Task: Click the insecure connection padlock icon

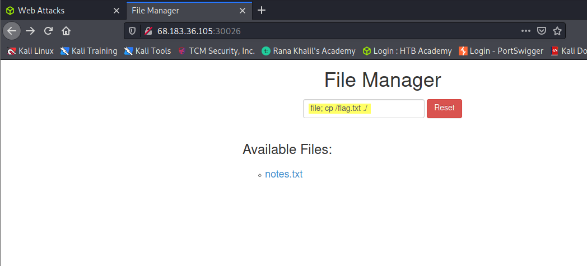Action: point(148,31)
